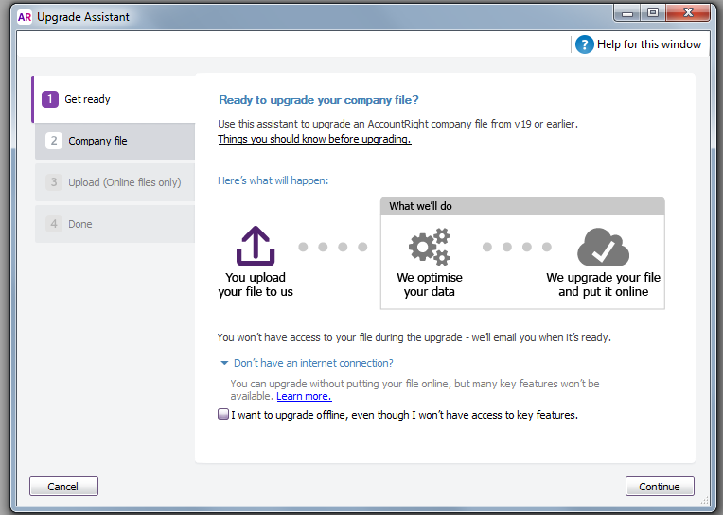Click the step 1 number badge
This screenshot has width=723, height=515.
(x=51, y=99)
